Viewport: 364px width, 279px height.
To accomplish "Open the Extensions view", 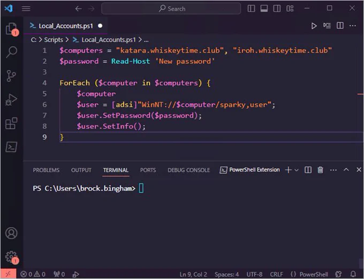I will 11,123.
